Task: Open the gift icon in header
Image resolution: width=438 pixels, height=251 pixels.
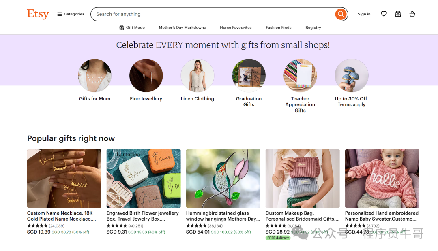Action: 398,14
